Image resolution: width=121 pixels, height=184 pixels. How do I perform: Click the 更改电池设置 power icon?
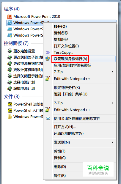(10, 51)
